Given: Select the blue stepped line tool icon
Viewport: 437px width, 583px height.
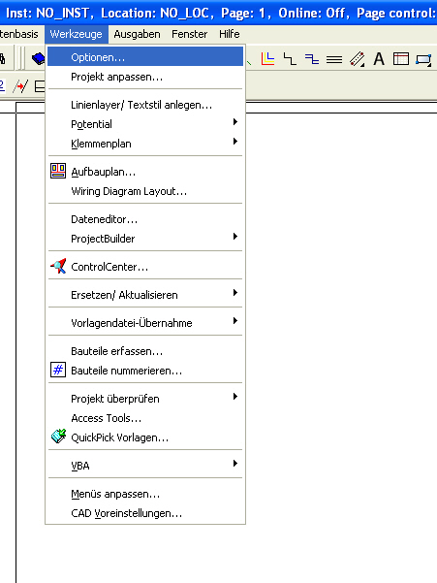Looking at the screenshot, I should point(312,59).
